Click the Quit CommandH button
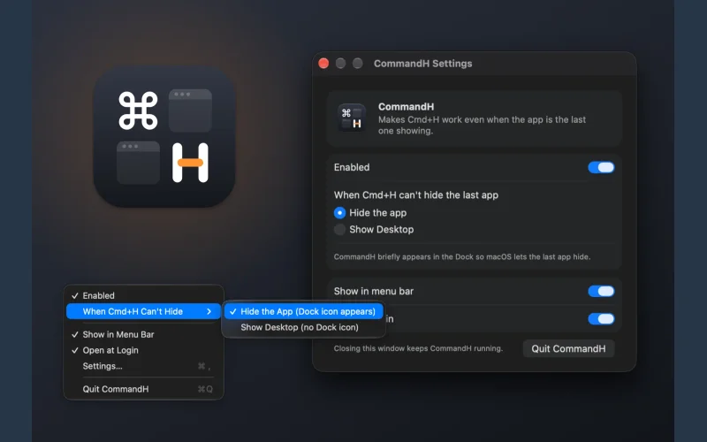Image resolution: width=707 pixels, height=442 pixels. click(x=568, y=348)
